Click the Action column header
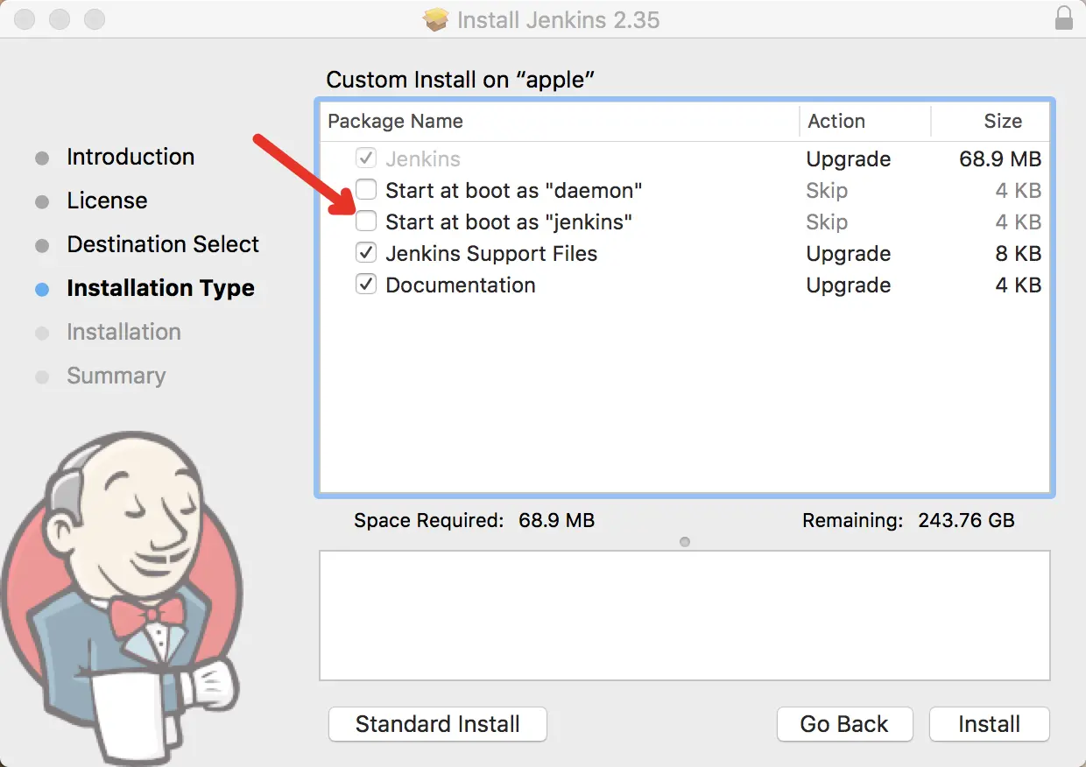Viewport: 1086px width, 767px height. 865,121
